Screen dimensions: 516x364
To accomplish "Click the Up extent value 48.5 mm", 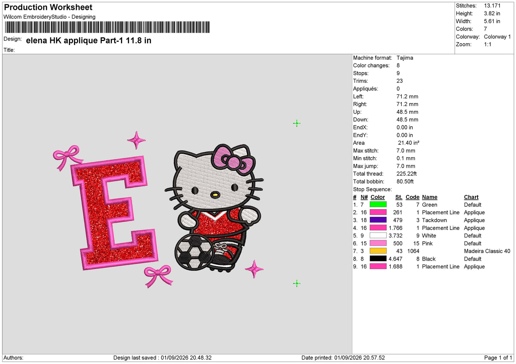I will click(x=407, y=112).
